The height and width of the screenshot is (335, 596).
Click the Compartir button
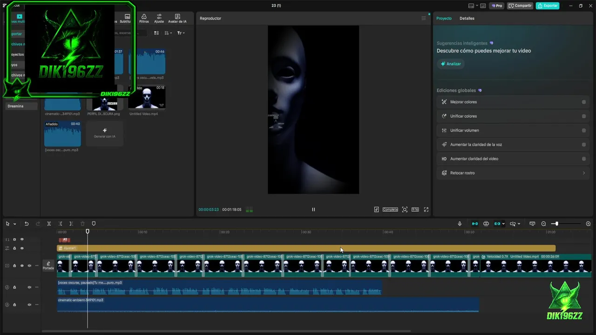point(520,6)
